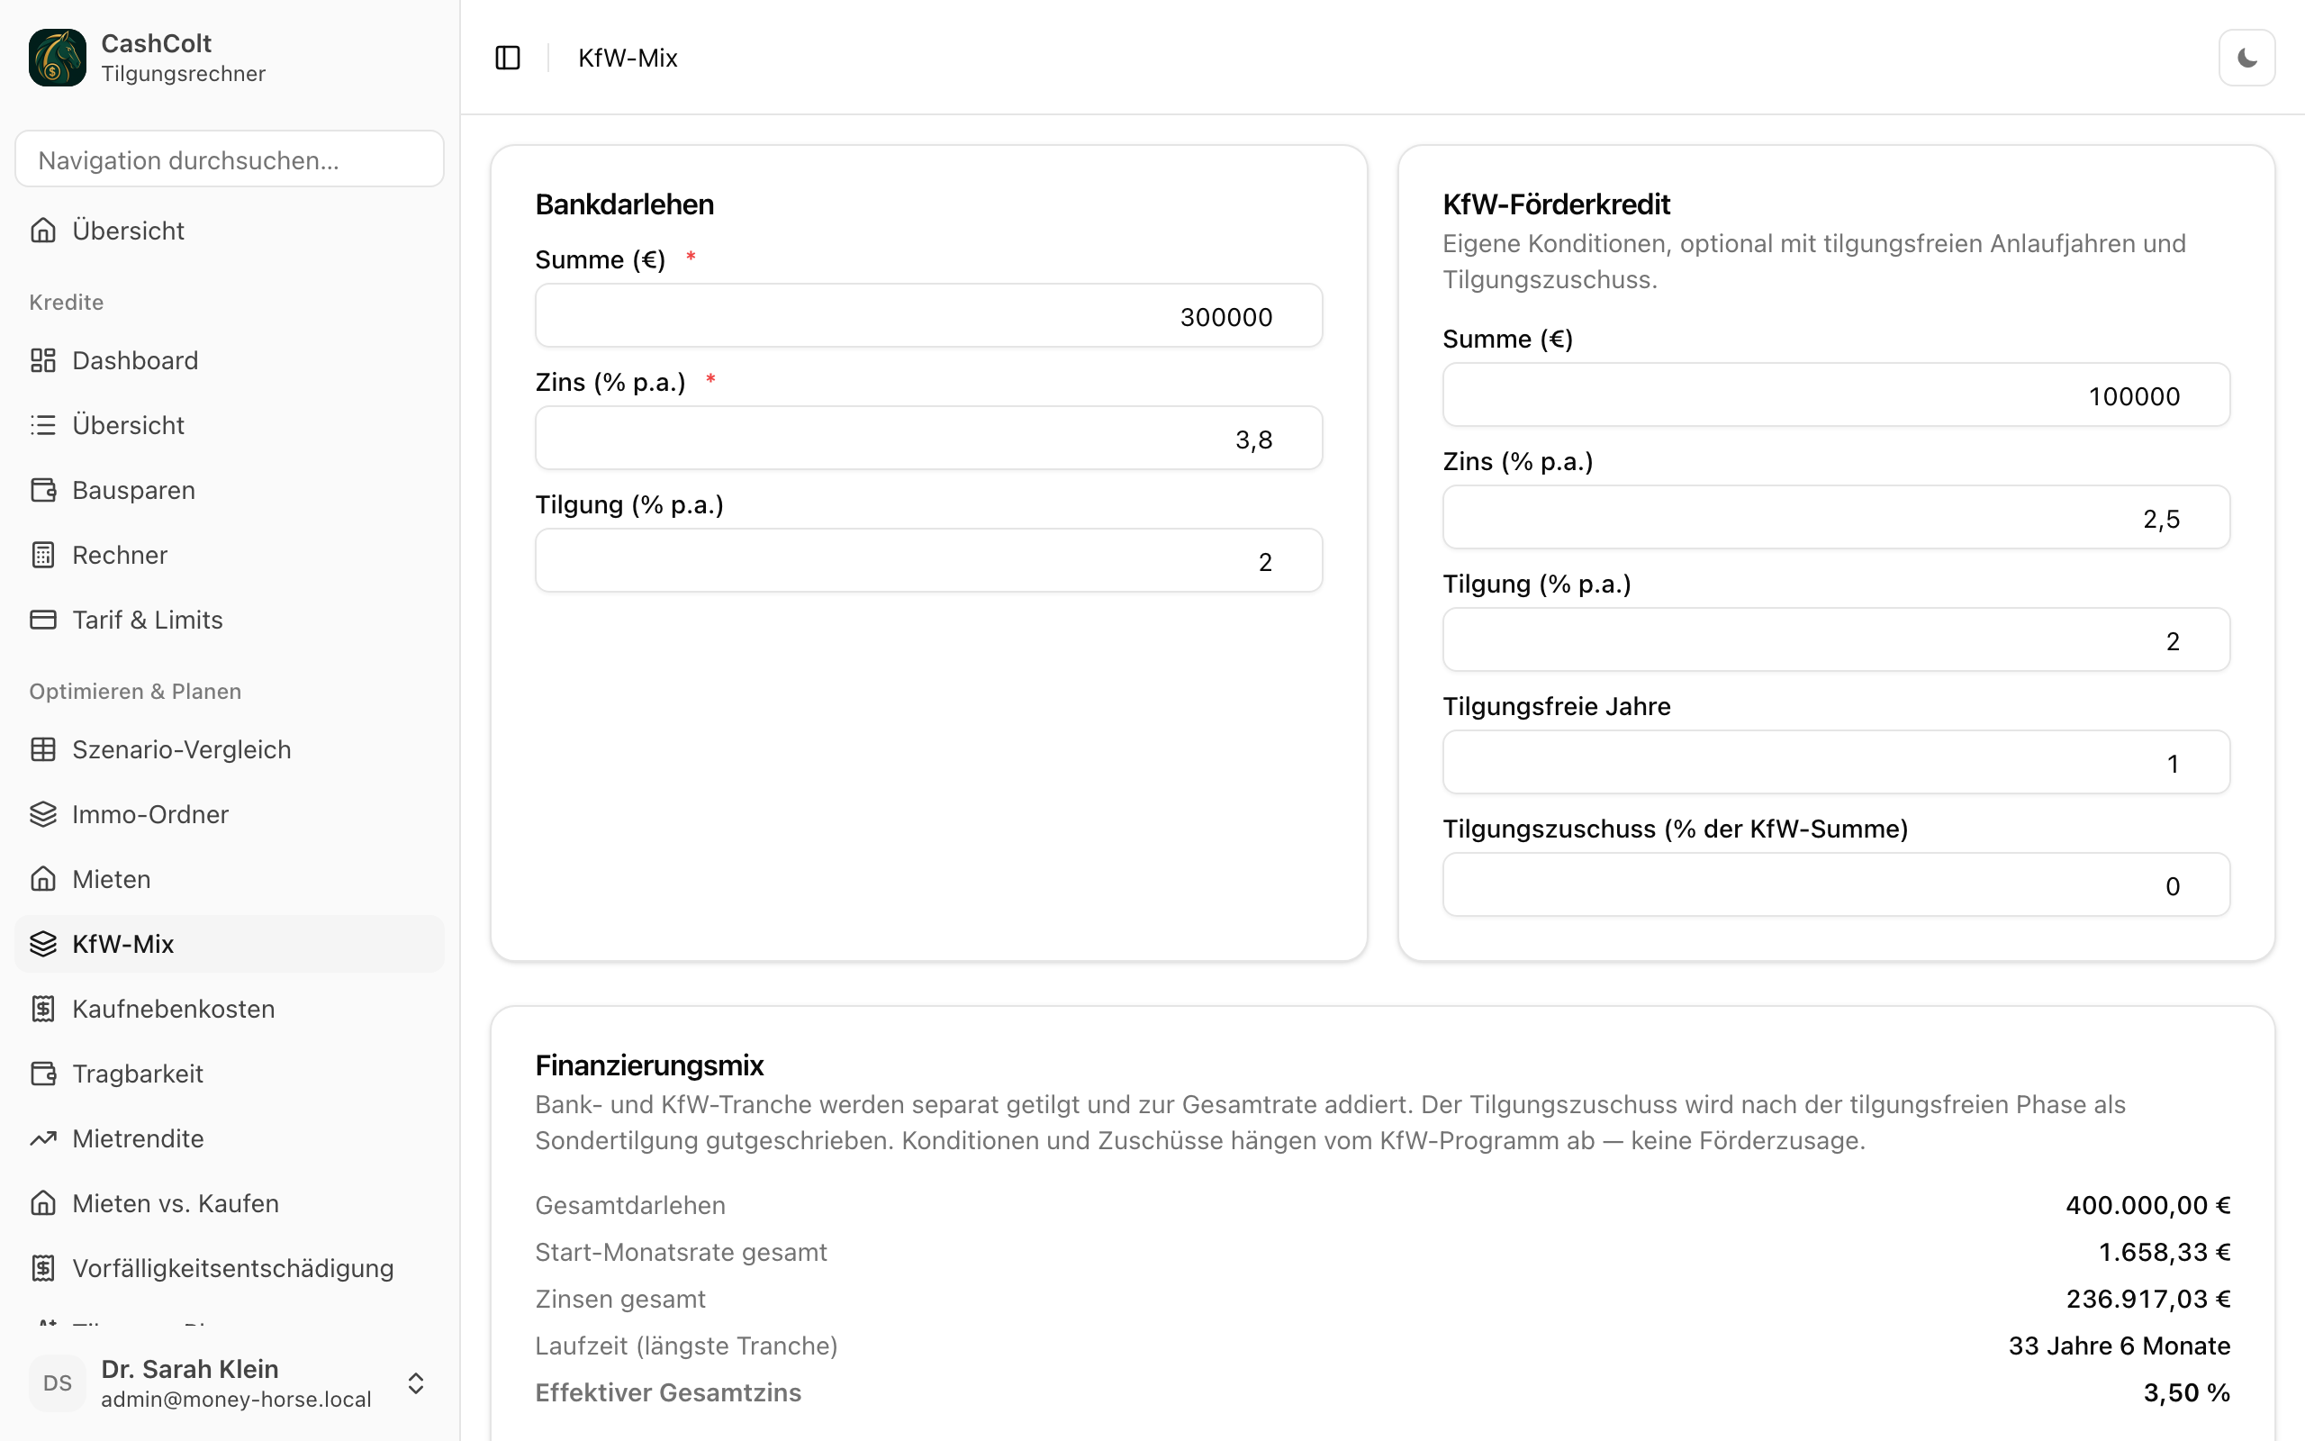Open Szenario-Vergleich table icon
2305x1441 pixels.
(x=43, y=749)
